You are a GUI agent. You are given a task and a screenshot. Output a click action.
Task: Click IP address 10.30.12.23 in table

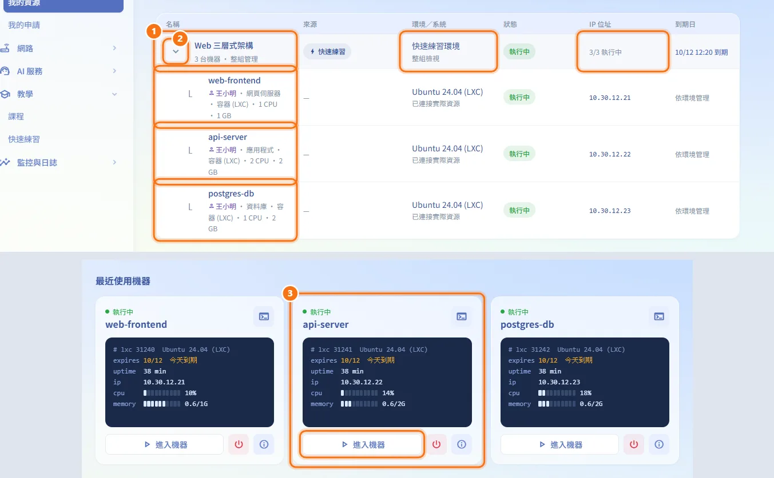pos(610,211)
